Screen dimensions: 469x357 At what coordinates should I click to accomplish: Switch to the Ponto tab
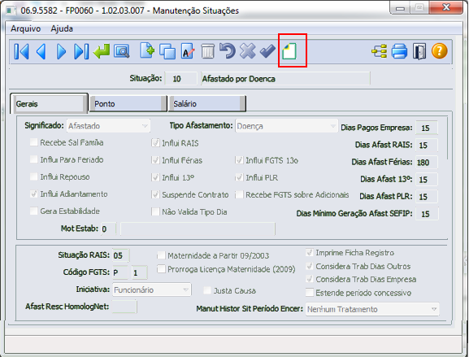[128, 103]
